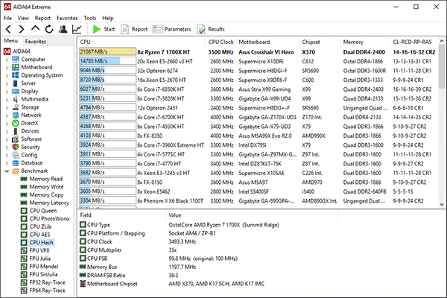Screen dimensions: 447x298
Task: Start the benchmark with the green play icon
Action: tap(97, 29)
